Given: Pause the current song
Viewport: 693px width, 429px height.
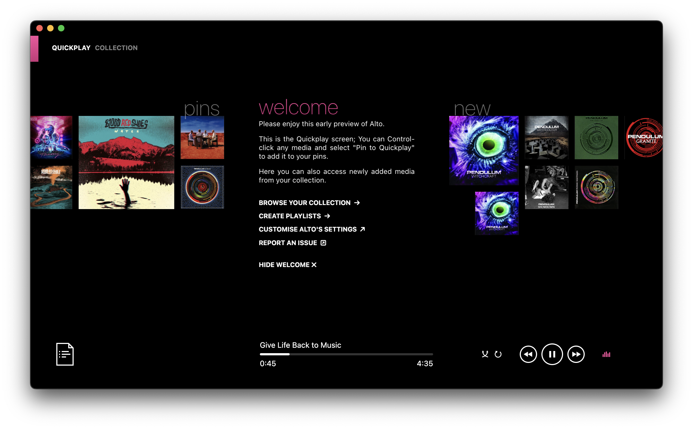Looking at the screenshot, I should point(552,354).
